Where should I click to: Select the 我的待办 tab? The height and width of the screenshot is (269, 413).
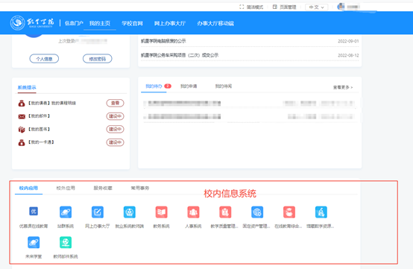[154, 86]
